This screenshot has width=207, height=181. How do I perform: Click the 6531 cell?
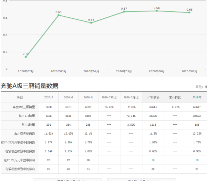[68, 116]
